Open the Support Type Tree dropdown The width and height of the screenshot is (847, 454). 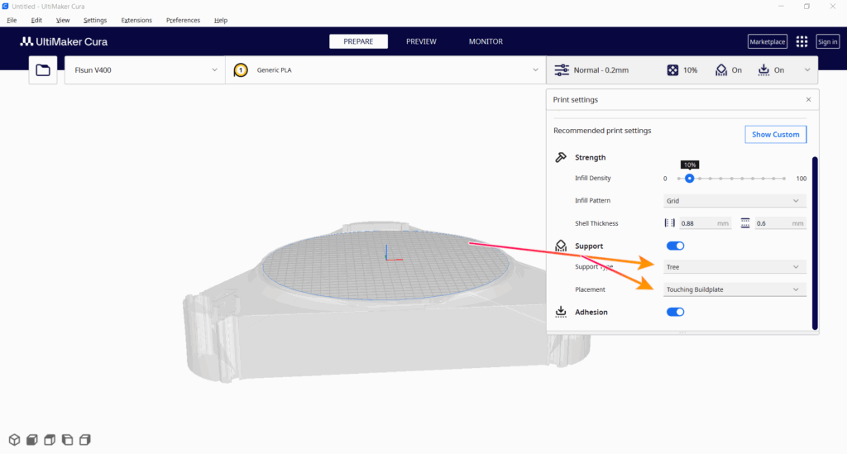pyautogui.click(x=735, y=266)
